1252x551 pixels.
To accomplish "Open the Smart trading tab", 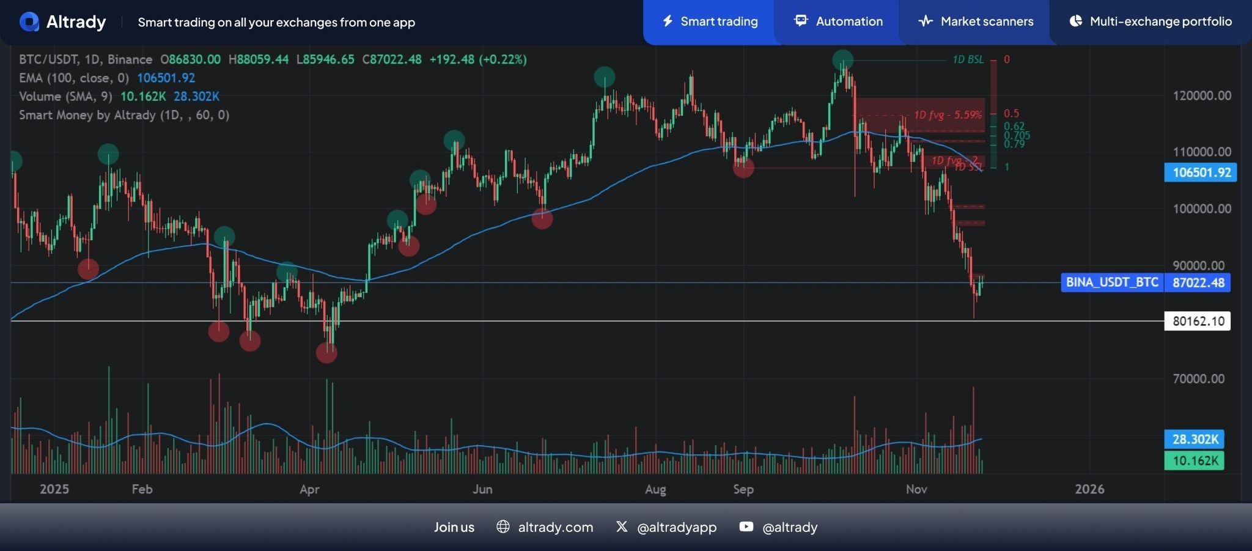I will 718,21.
